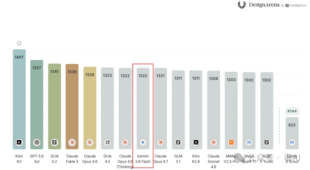310x170 pixels.
Task: Click the Claude Sonnet 4.6 label
Action: click(x=214, y=161)
